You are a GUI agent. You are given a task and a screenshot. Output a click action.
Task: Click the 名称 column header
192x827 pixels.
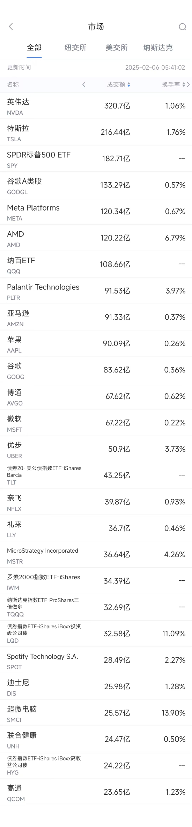click(x=13, y=84)
